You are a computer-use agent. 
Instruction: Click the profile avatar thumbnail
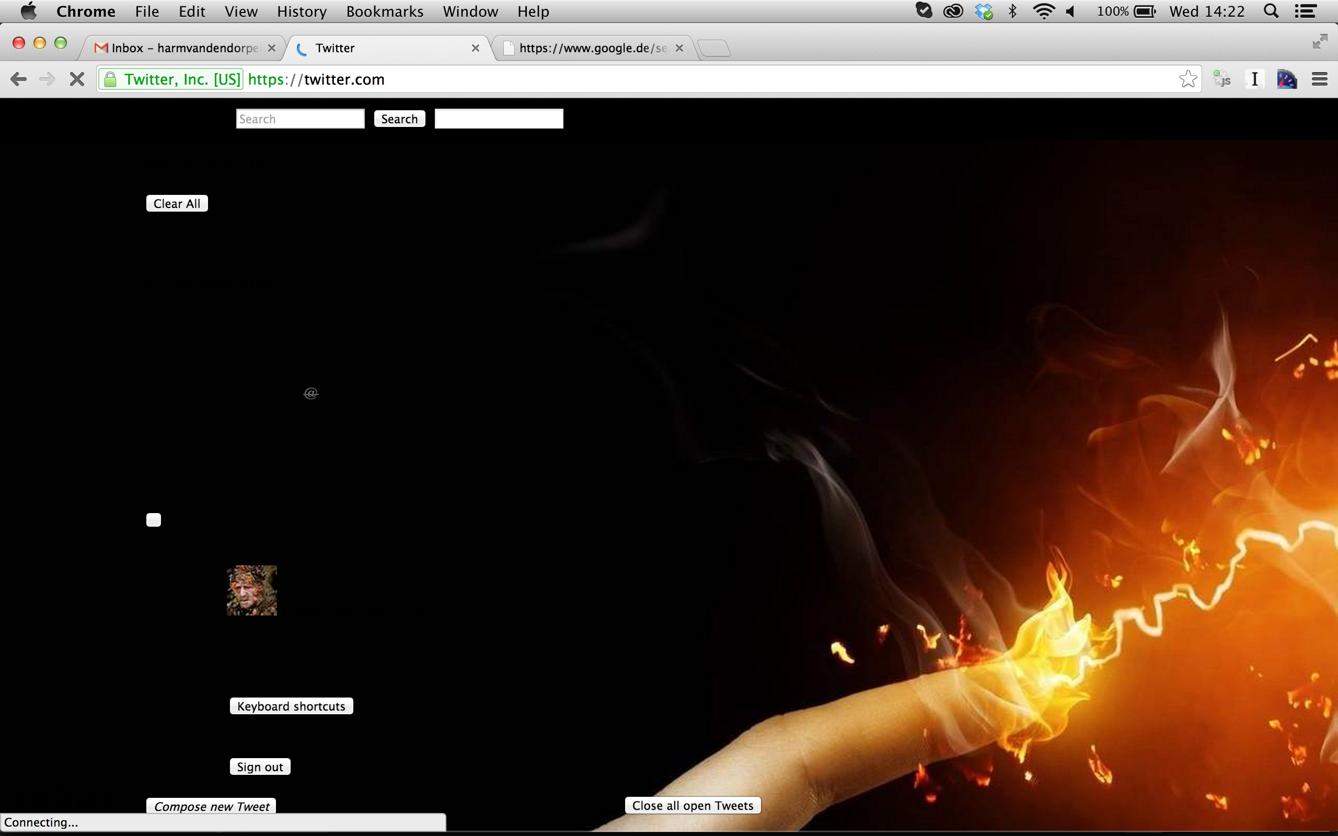click(251, 590)
